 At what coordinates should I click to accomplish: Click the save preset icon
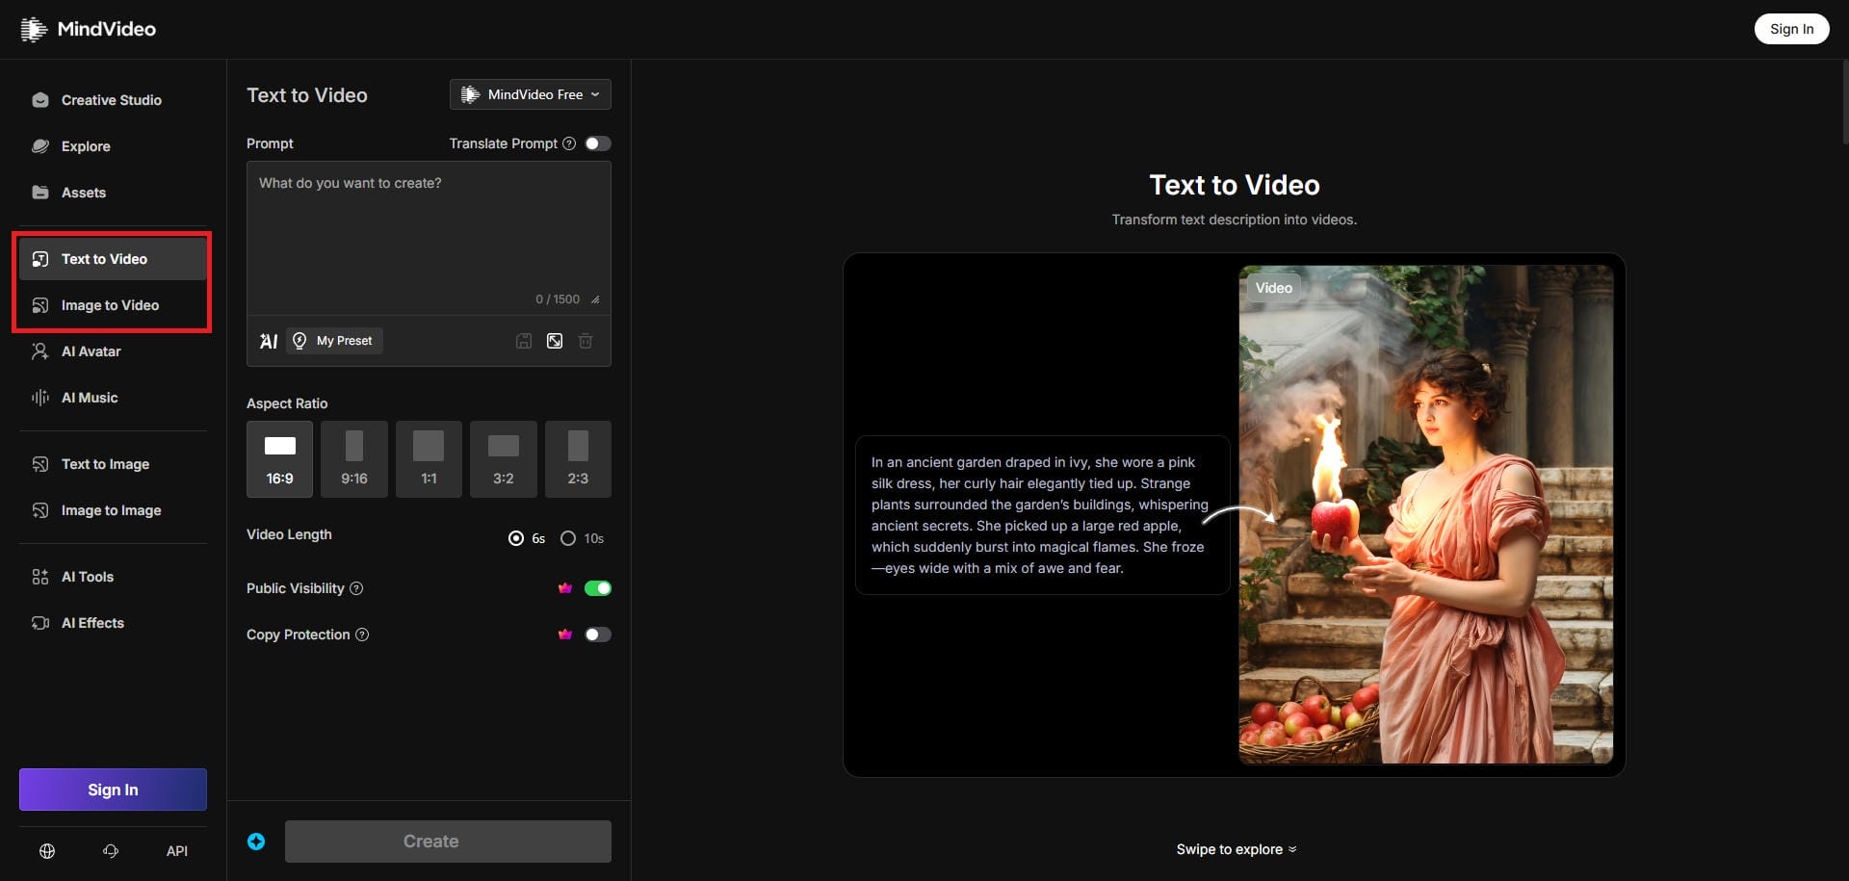[x=524, y=341]
